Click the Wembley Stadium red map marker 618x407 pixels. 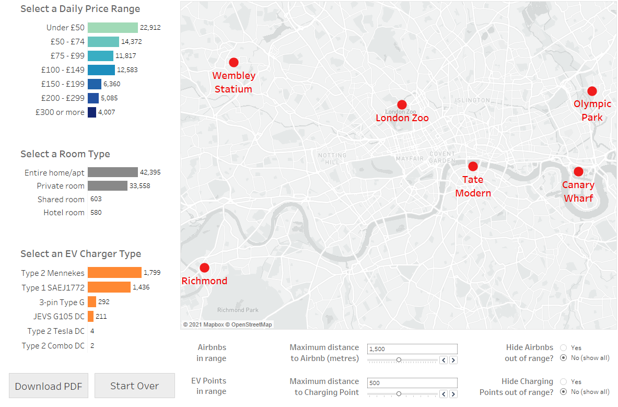(234, 63)
